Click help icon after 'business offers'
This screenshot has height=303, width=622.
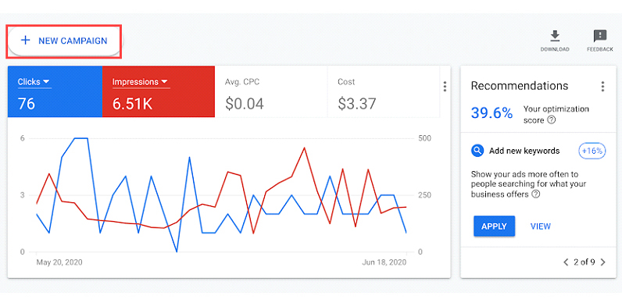535,194
